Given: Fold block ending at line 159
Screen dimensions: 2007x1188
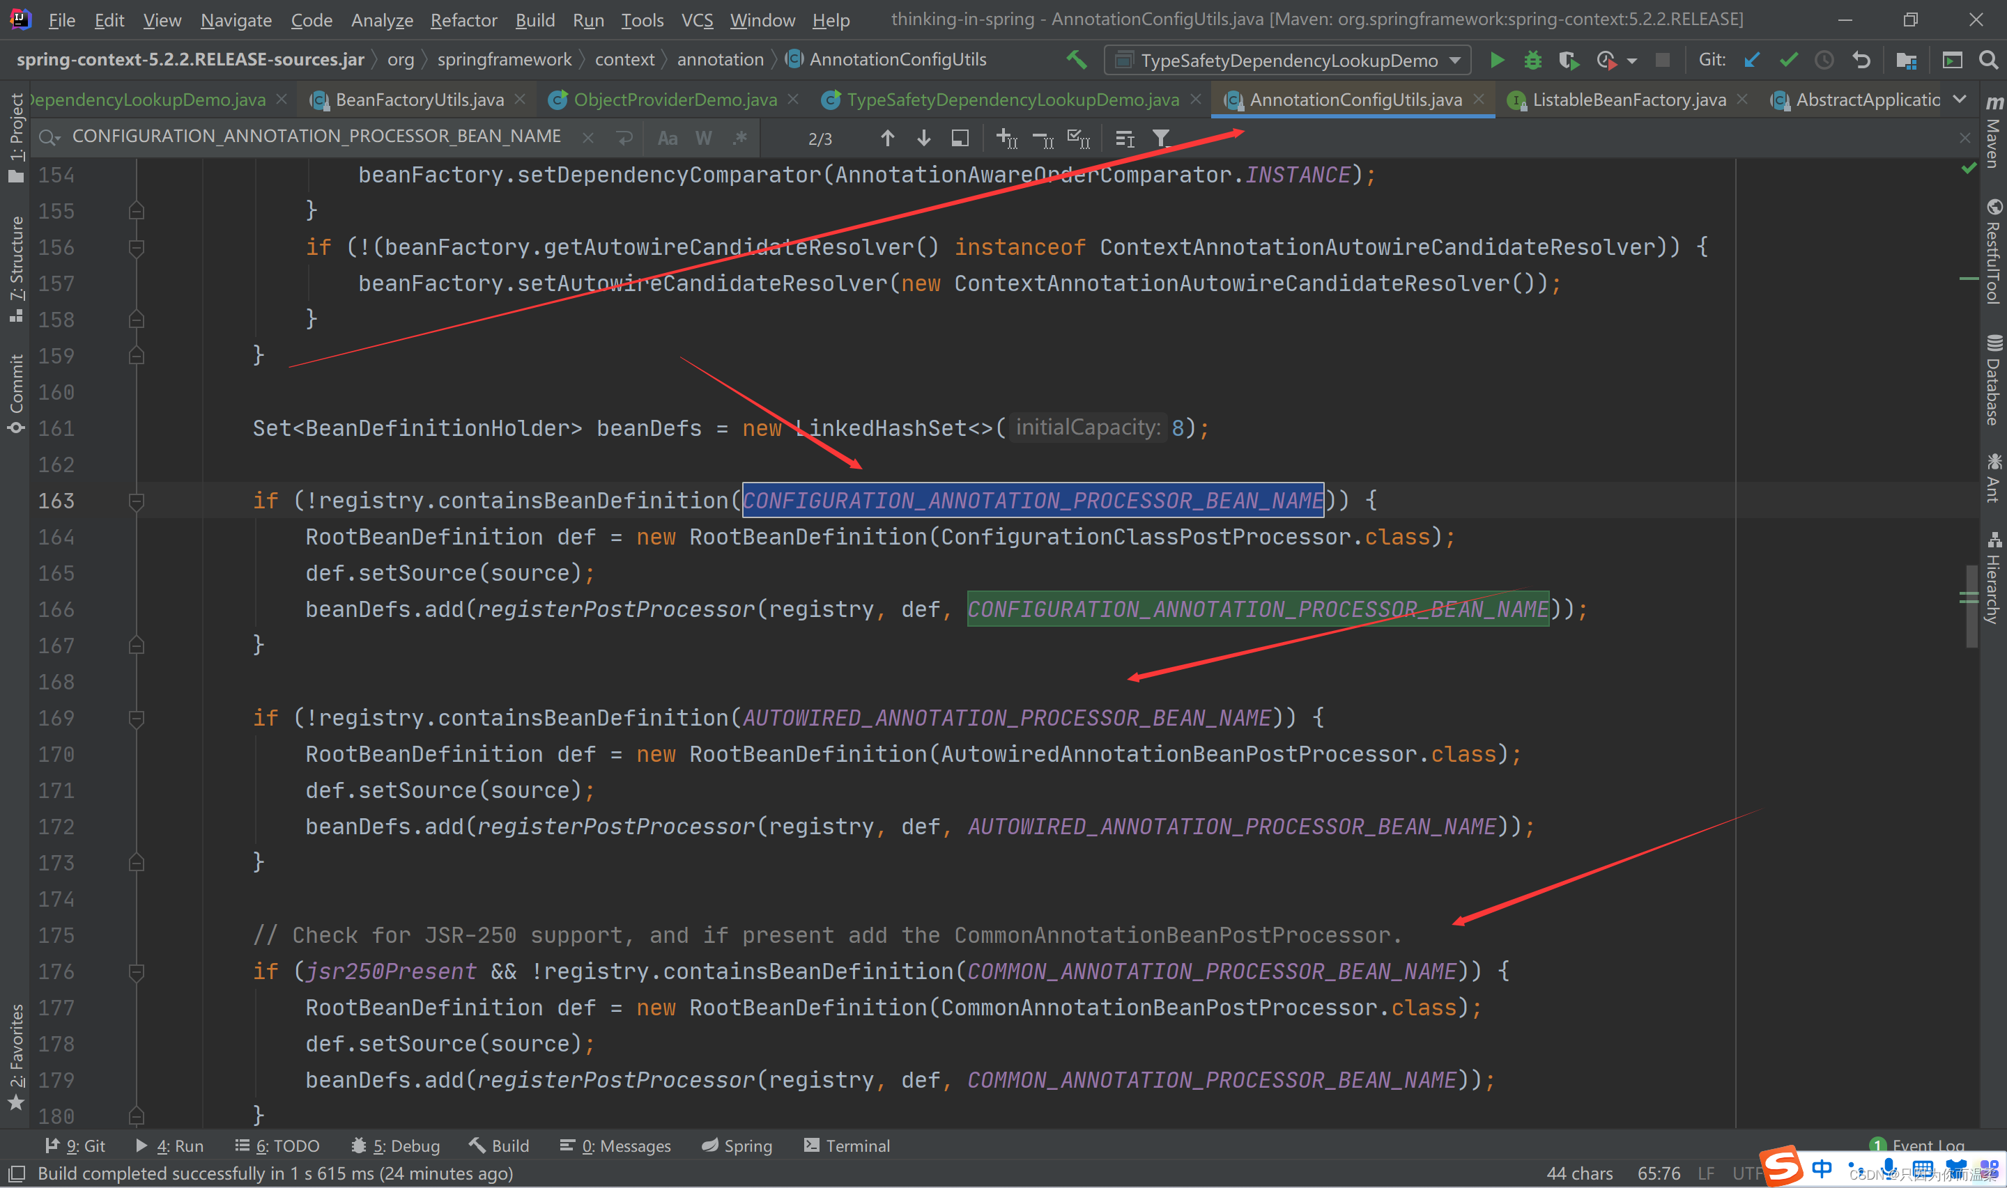Looking at the screenshot, I should click(x=136, y=355).
